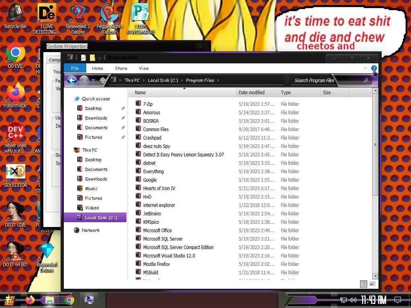Open the DO IT 64 BIT desktop icon

16,254
